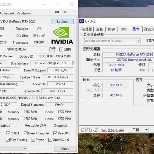Screen dimensions: 154x154
Task: Minimize the GPU-Z window
Action: tap(44, 4)
